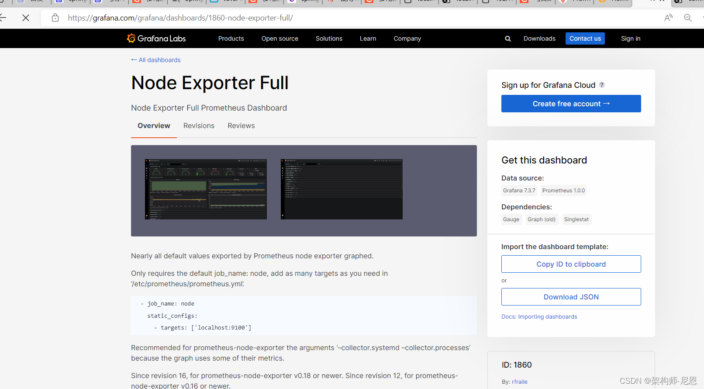This screenshot has height=389, width=704.
Task: Click the static_configs: code line
Action: pos(172,316)
